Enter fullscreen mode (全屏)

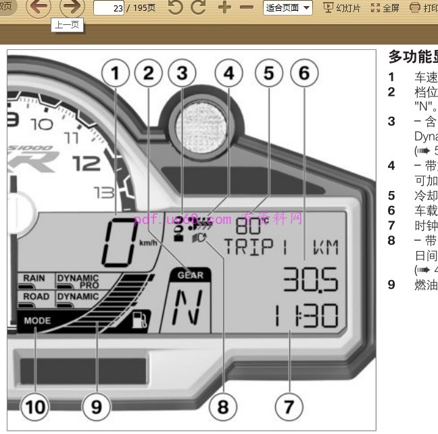(385, 8)
